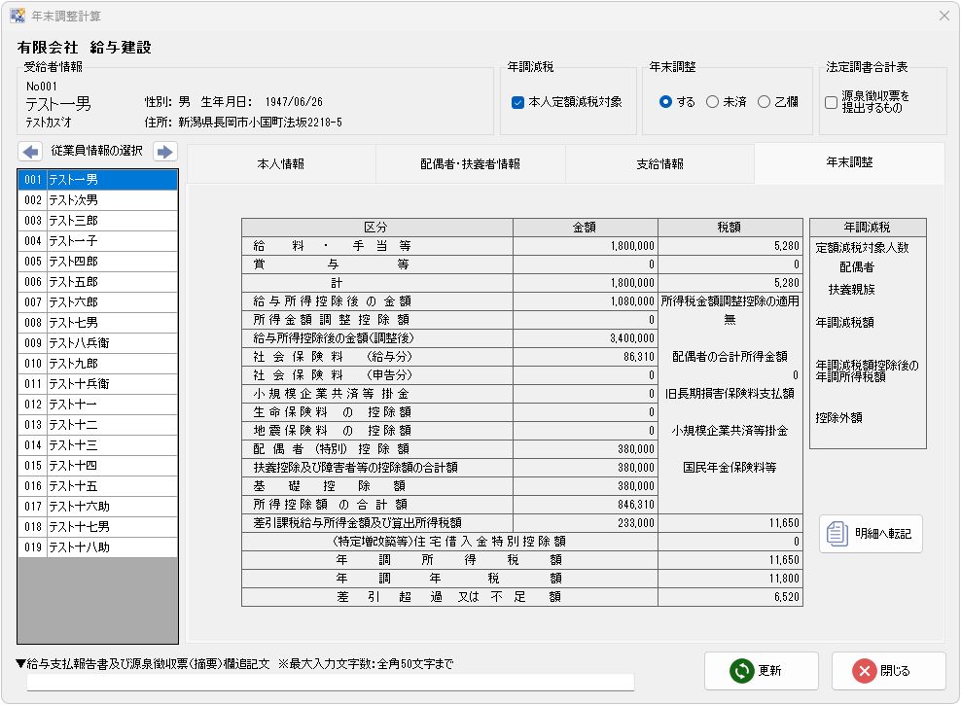The image size is (961, 705).
Task: Go to the 支給情報 tab
Action: [659, 163]
